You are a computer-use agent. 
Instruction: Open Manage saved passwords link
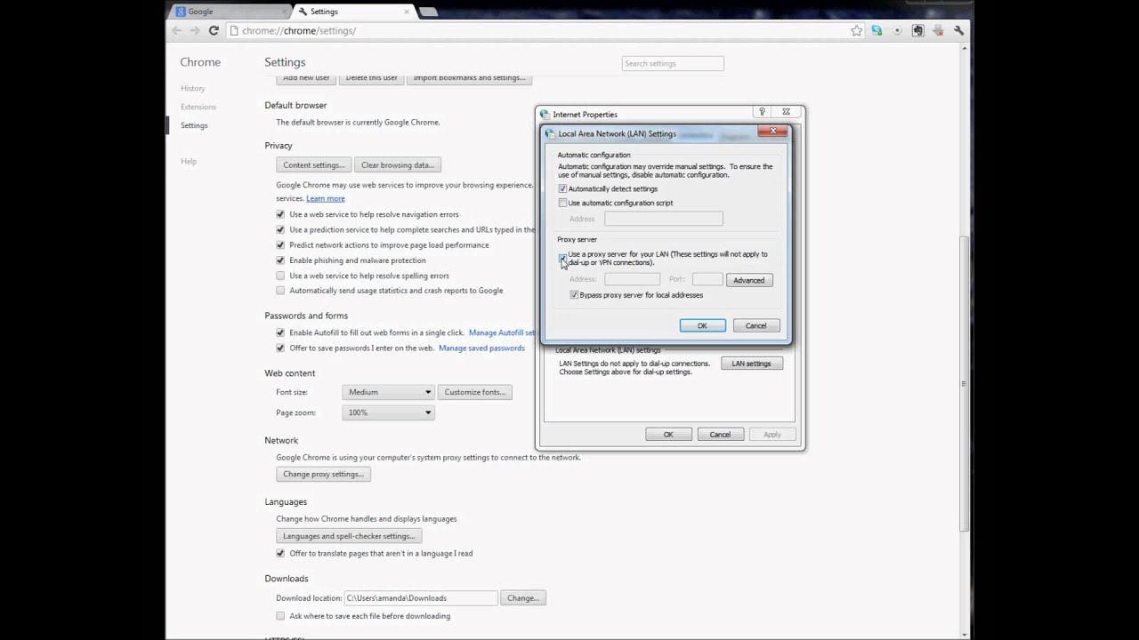(481, 348)
